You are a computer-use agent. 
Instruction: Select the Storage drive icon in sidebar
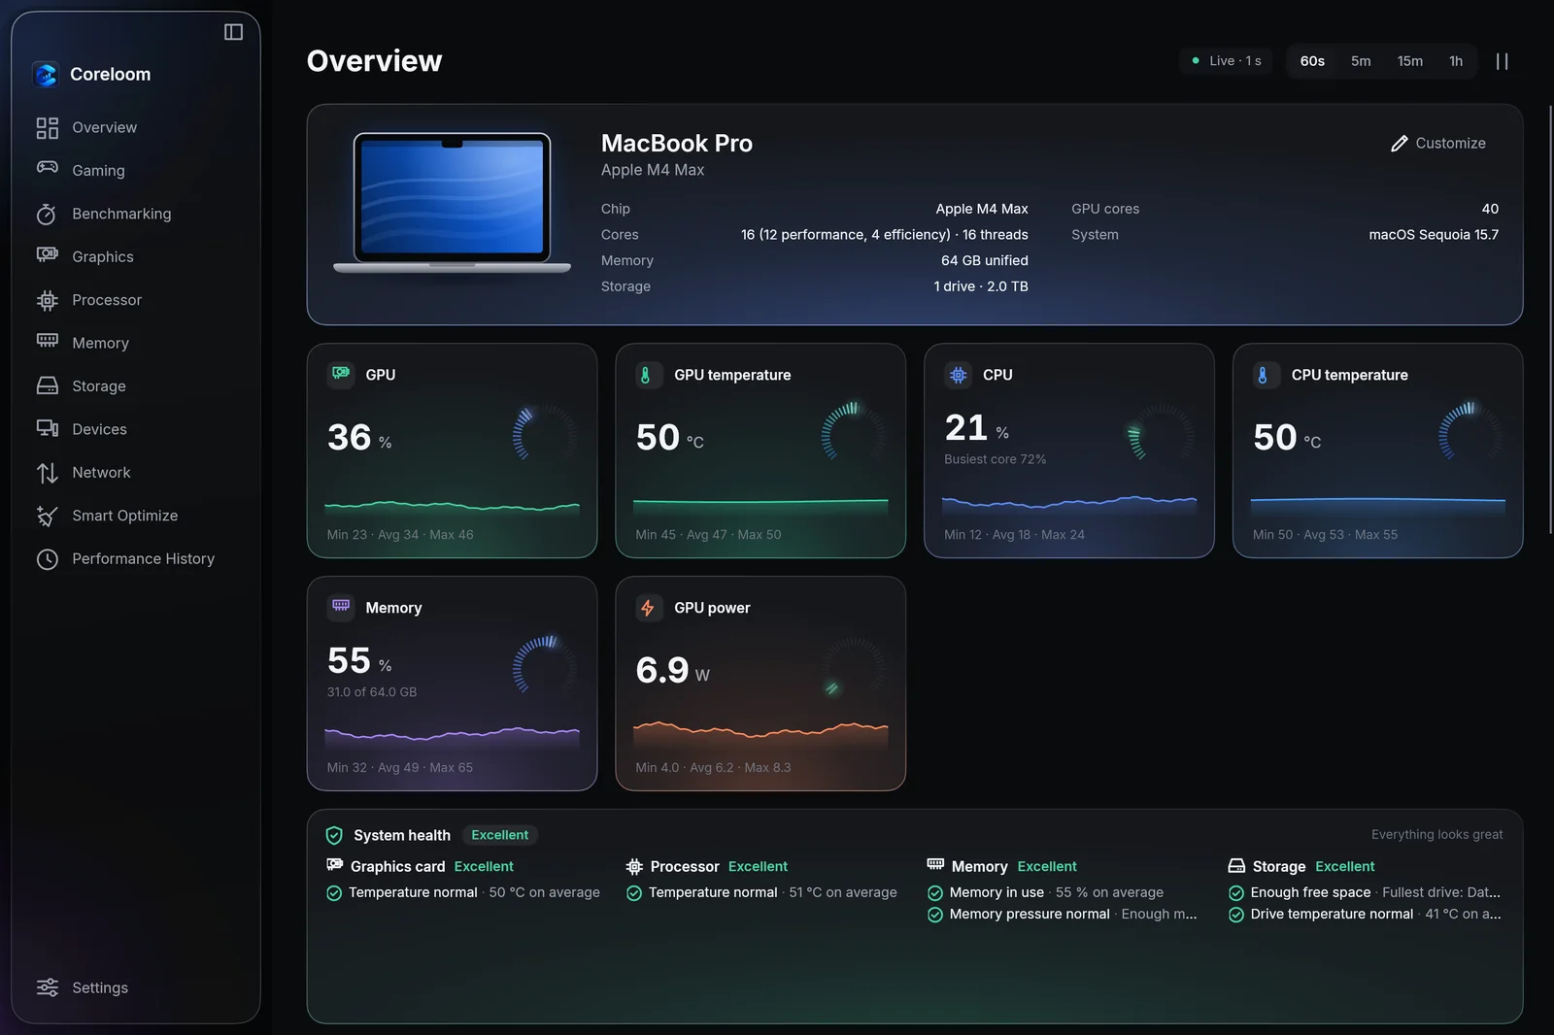click(47, 385)
